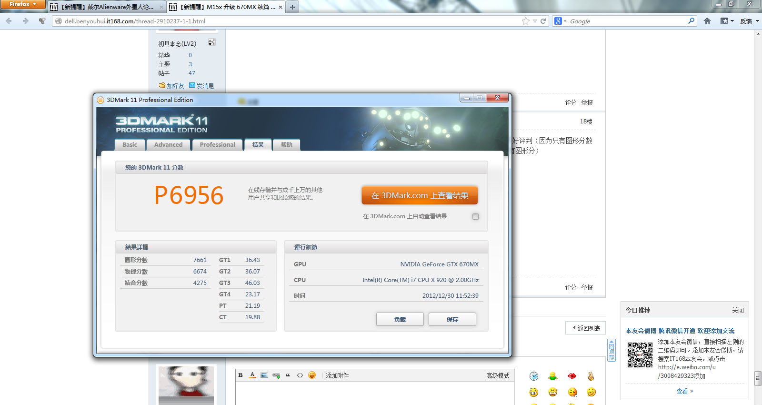
Task: Click the GT1 value 36.43
Action: [252, 260]
